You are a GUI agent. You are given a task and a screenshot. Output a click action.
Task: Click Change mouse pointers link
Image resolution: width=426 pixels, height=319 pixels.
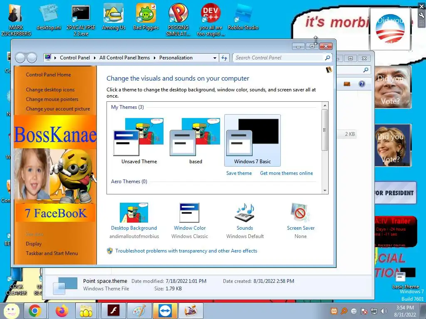point(52,99)
